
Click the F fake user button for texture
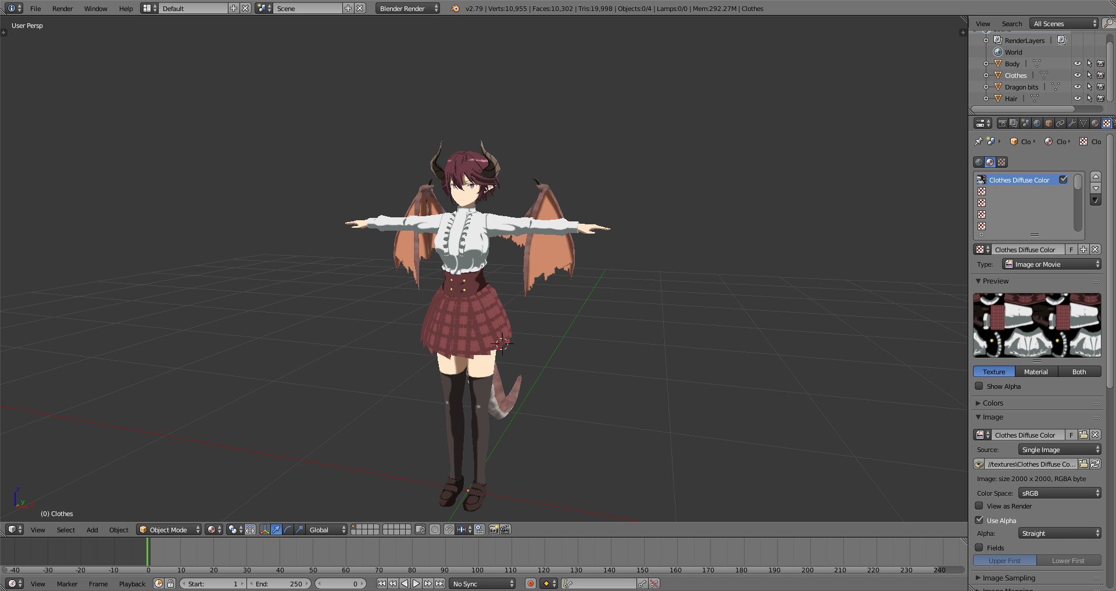tap(1071, 250)
